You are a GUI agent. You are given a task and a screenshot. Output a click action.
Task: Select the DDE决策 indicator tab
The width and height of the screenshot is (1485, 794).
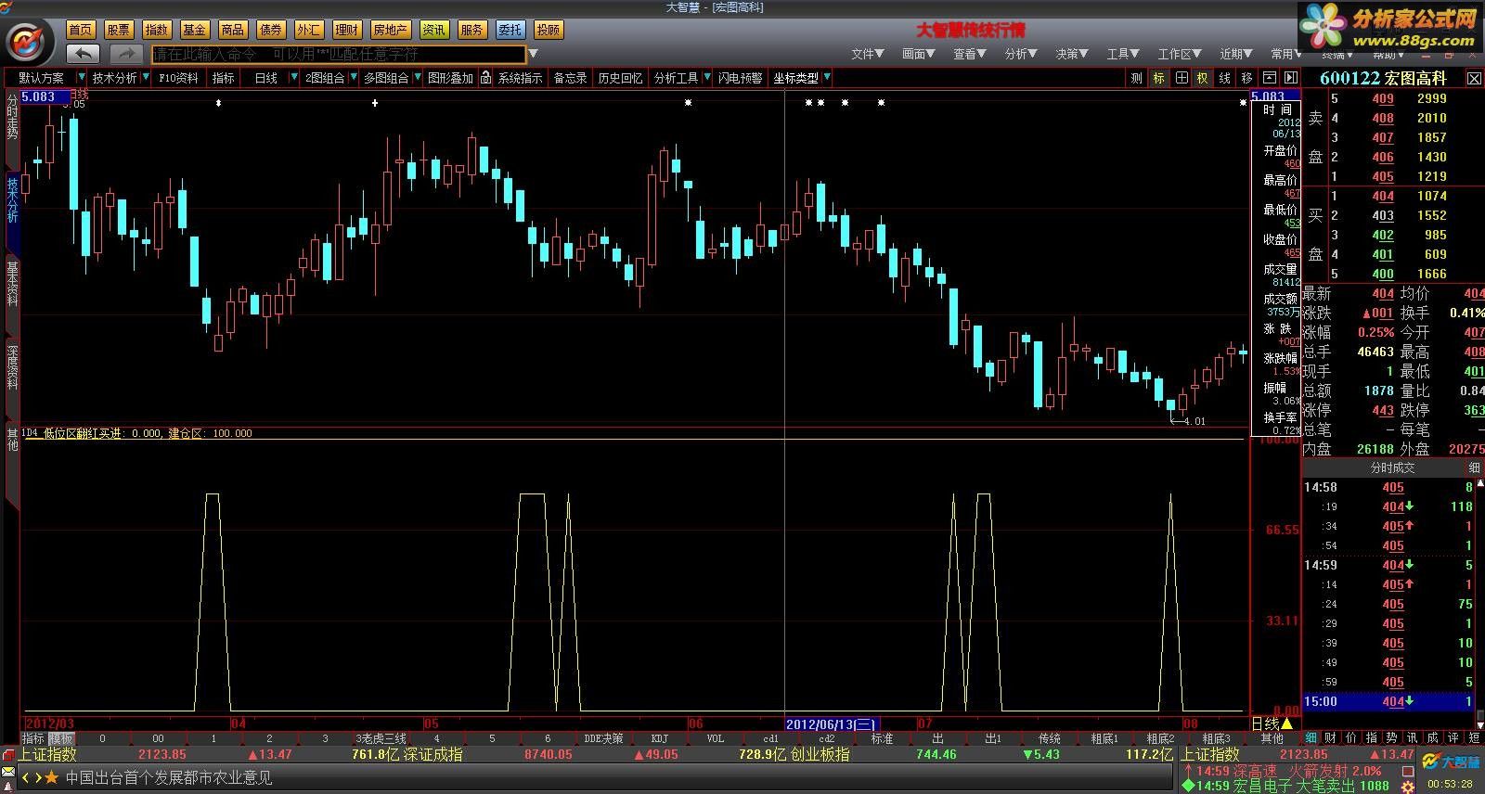[603, 738]
